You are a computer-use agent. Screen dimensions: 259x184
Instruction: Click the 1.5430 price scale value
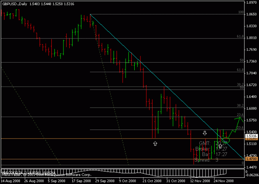(252, 132)
